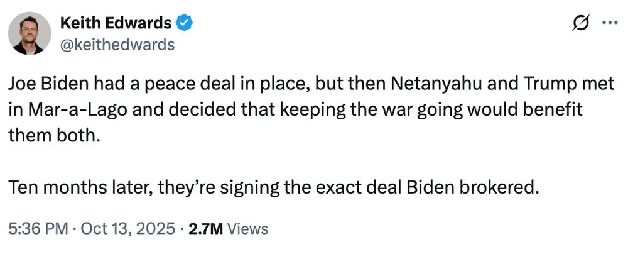
Task: Click the 5:36 PM timestamp
Action: 38,228
